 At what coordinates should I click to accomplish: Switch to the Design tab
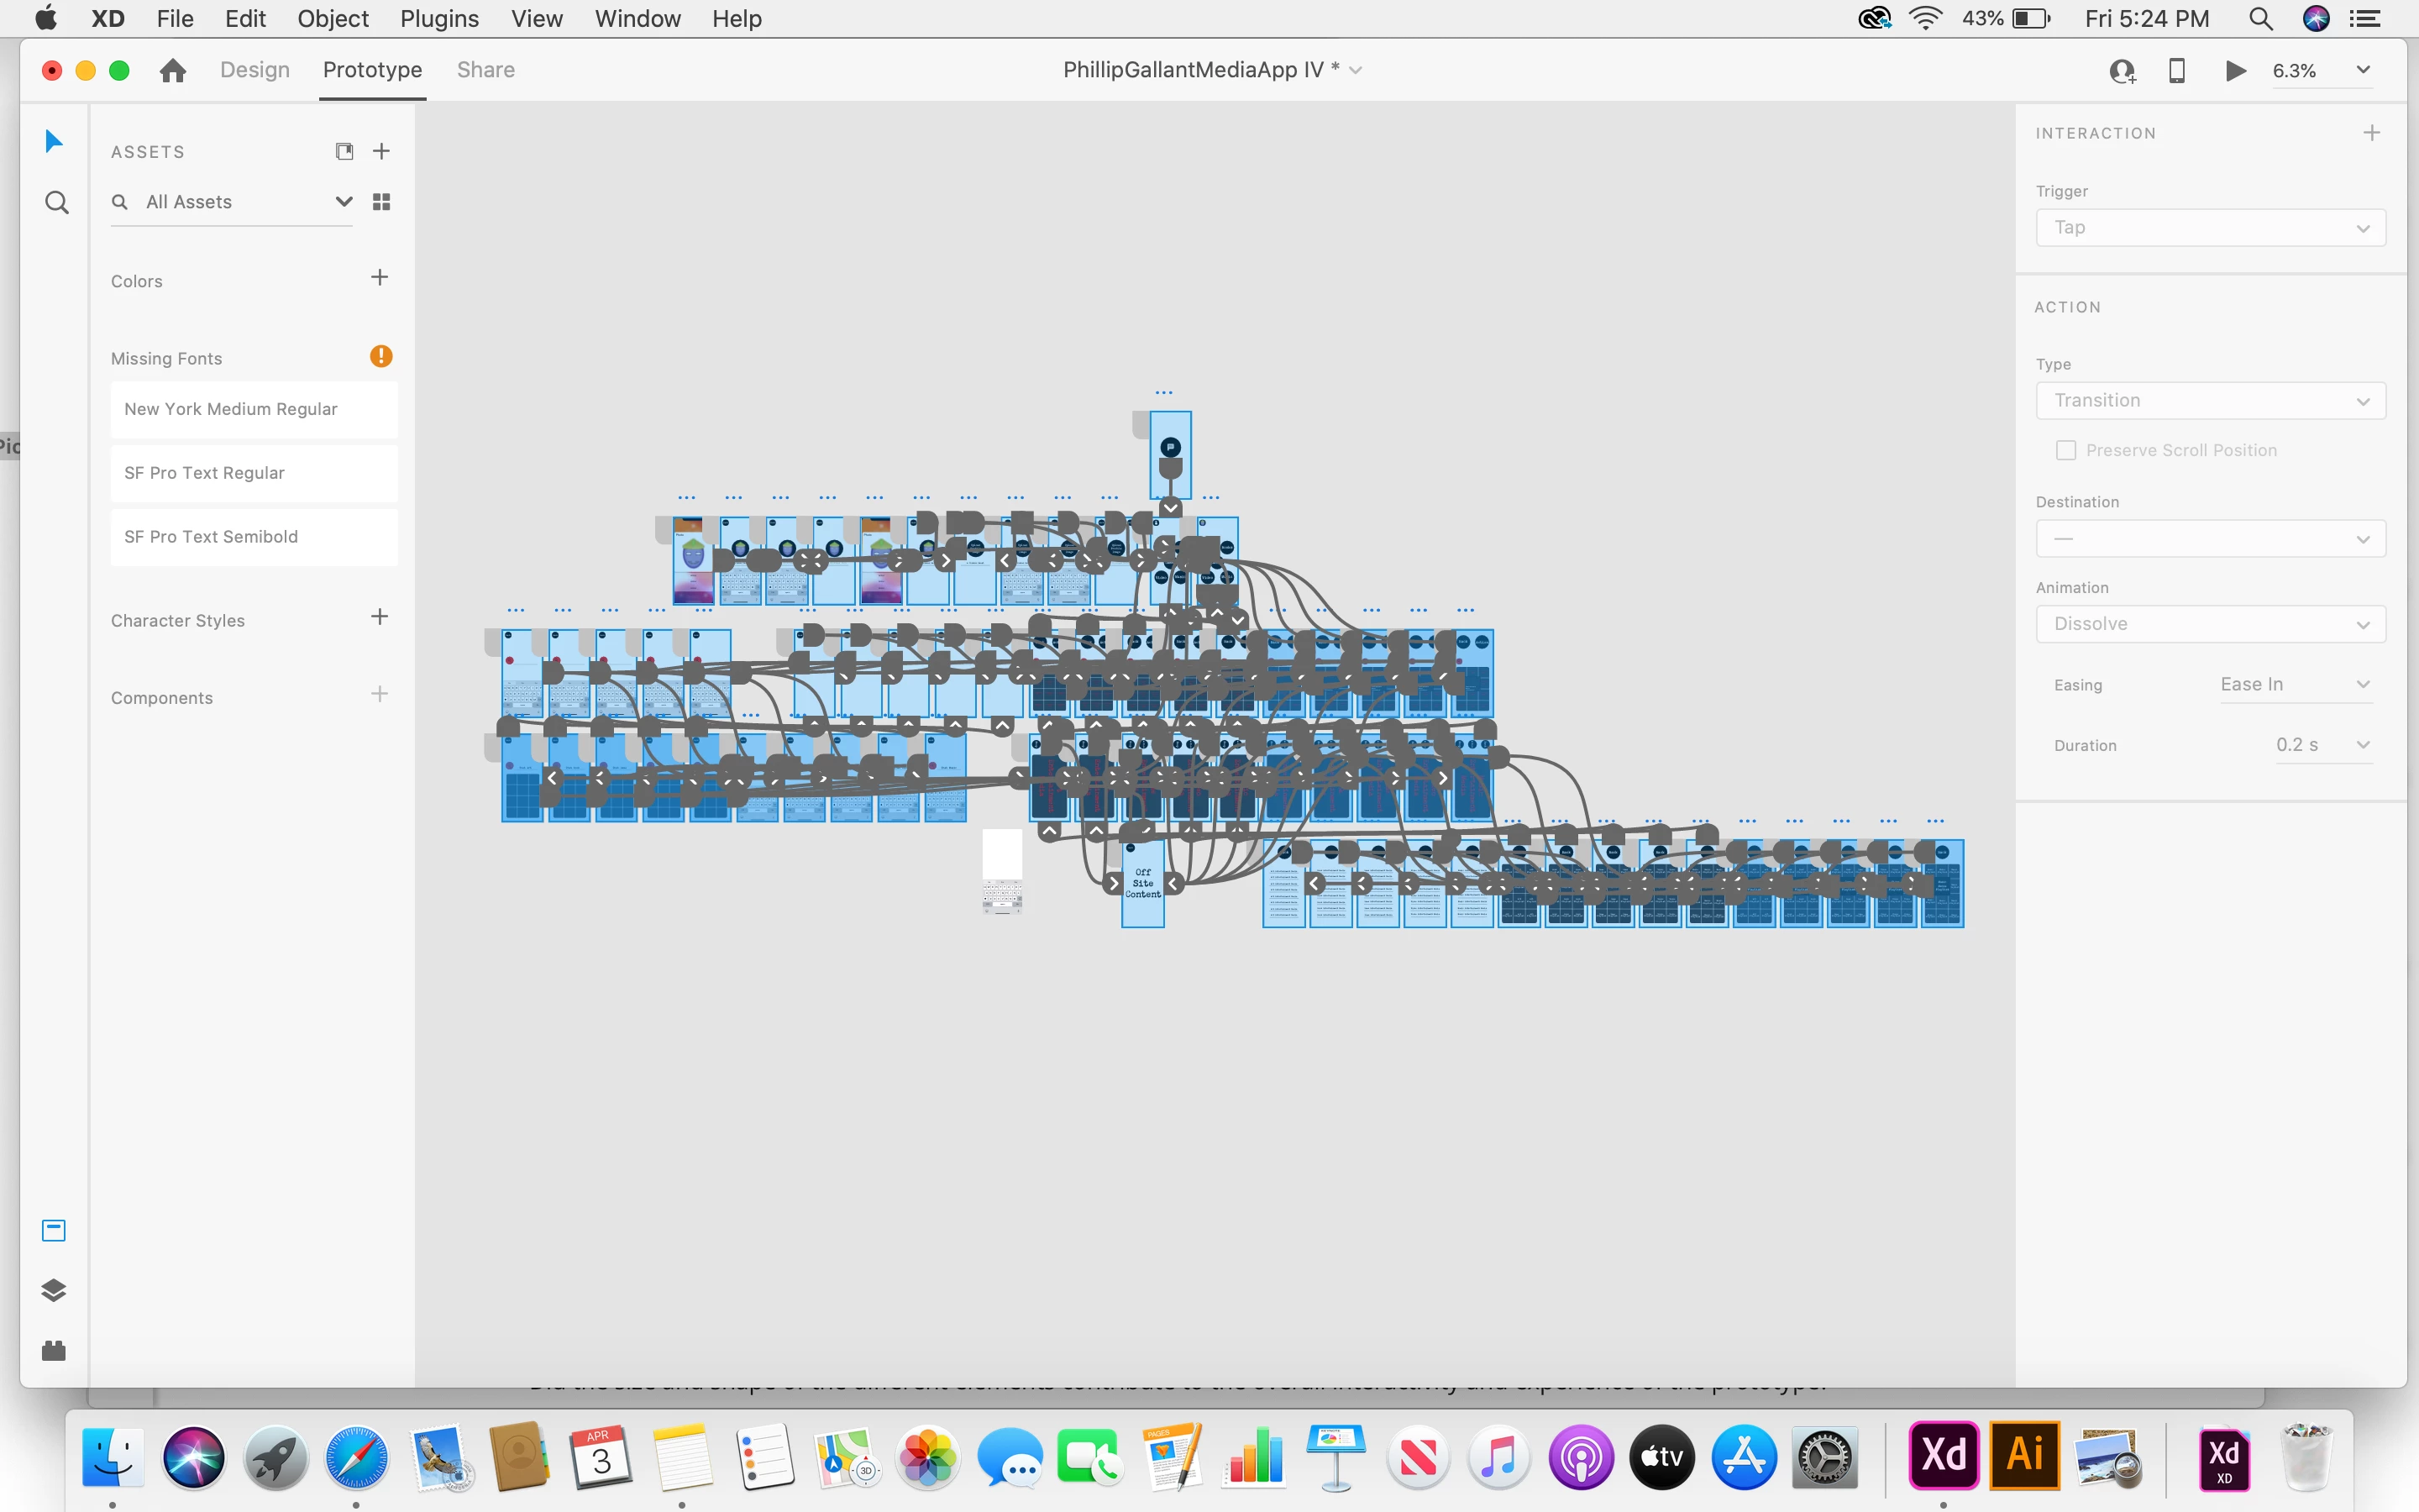(254, 70)
